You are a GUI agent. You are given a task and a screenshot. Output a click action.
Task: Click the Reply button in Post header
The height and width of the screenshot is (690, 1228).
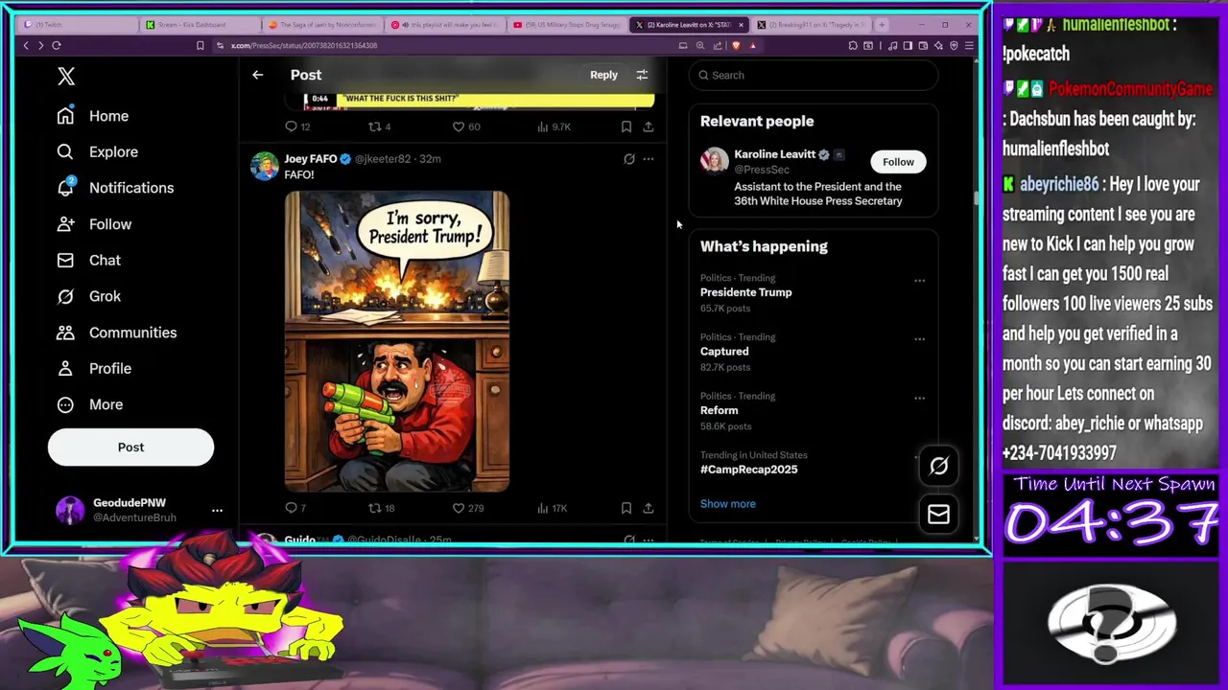click(603, 75)
